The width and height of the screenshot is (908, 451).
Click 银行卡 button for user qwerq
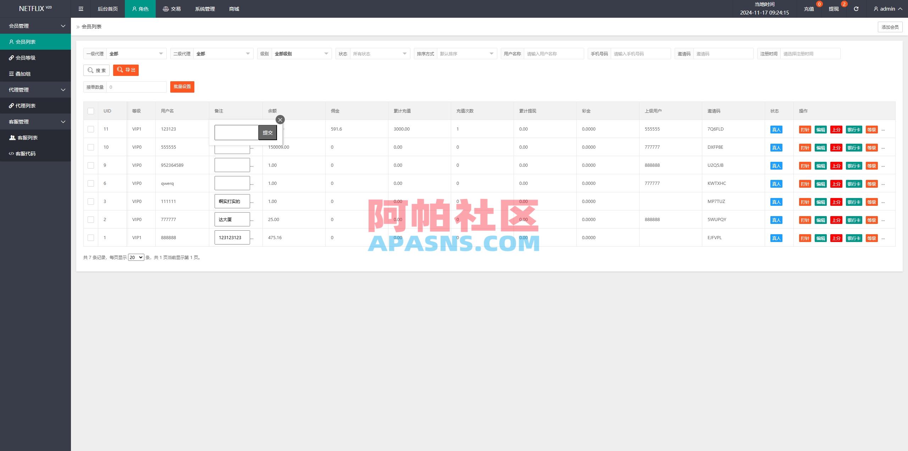853,184
